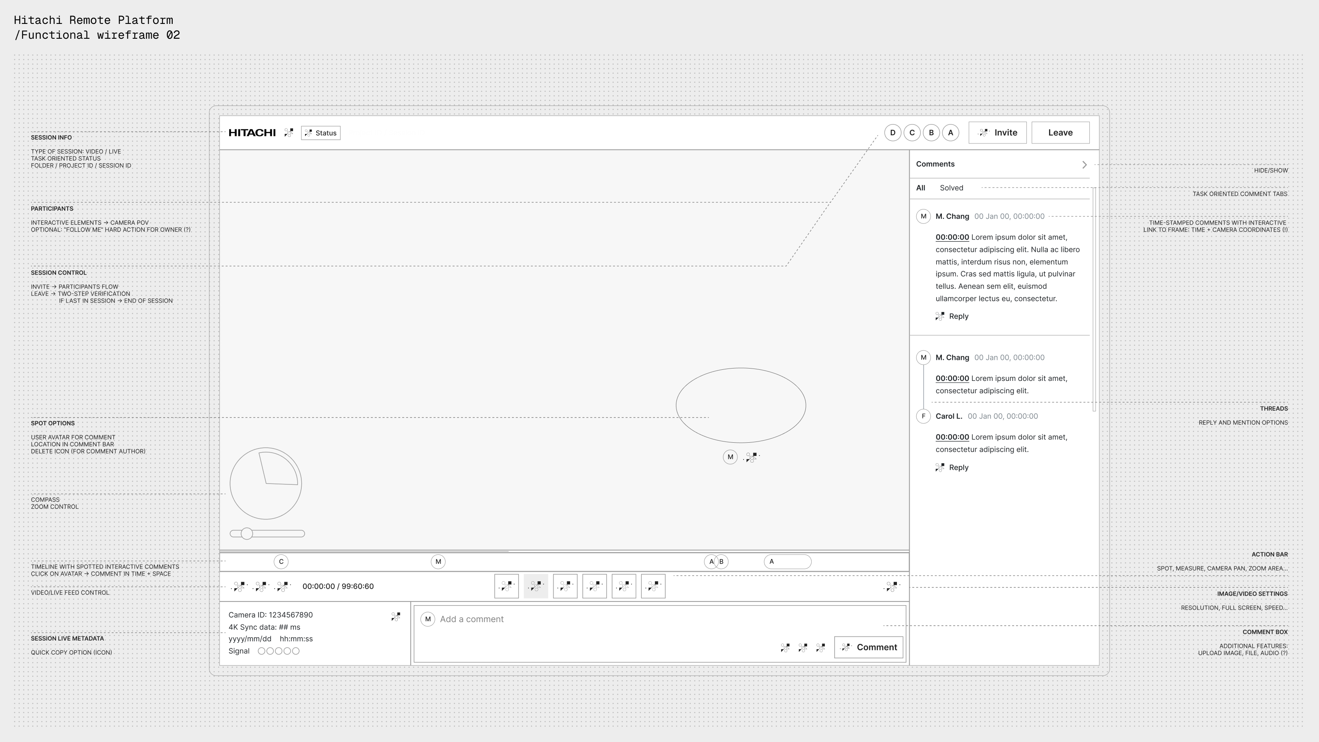This screenshot has width=1319, height=742.
Task: Click the last action bar tool icon
Action: (653, 586)
